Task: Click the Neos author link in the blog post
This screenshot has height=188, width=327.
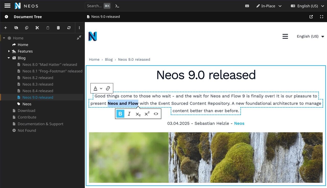Action: (239, 123)
